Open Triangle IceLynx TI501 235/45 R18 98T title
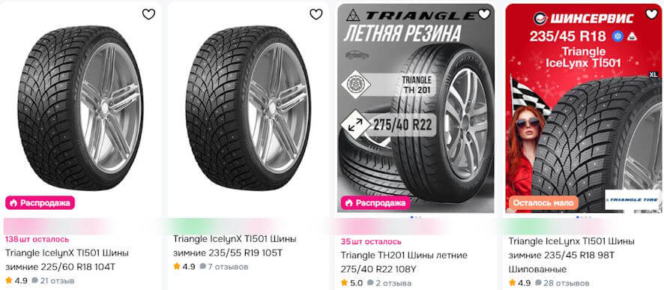Viewport: 664px width, 290px height. (x=571, y=256)
